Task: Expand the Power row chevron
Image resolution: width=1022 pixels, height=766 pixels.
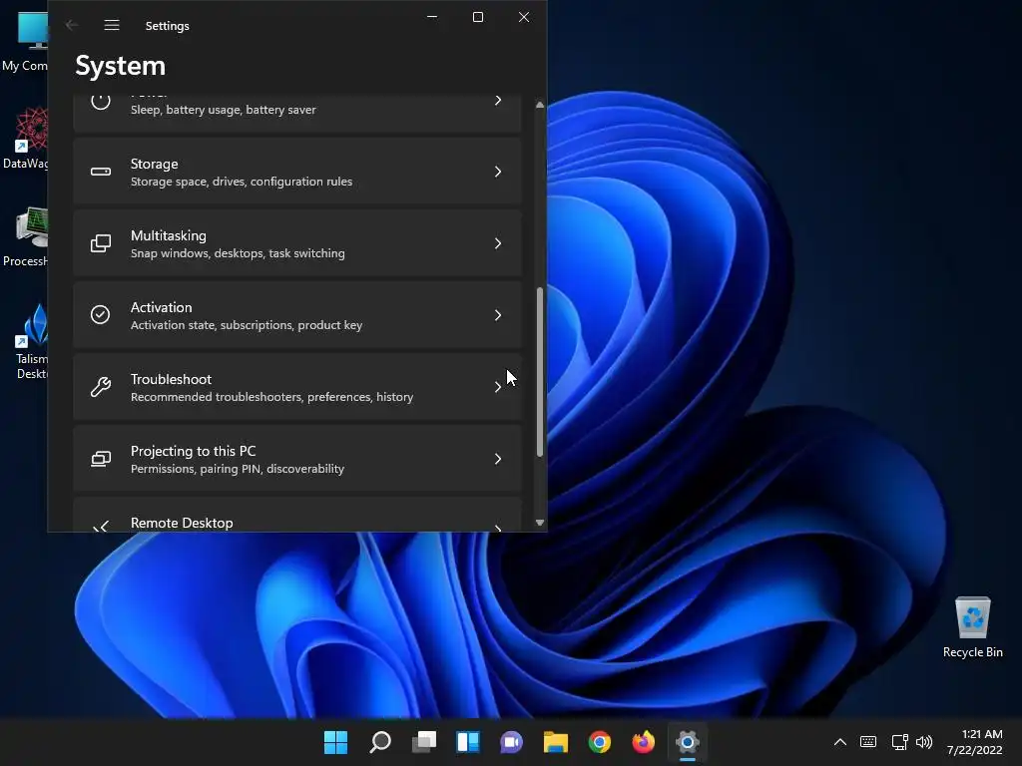Action: (498, 101)
